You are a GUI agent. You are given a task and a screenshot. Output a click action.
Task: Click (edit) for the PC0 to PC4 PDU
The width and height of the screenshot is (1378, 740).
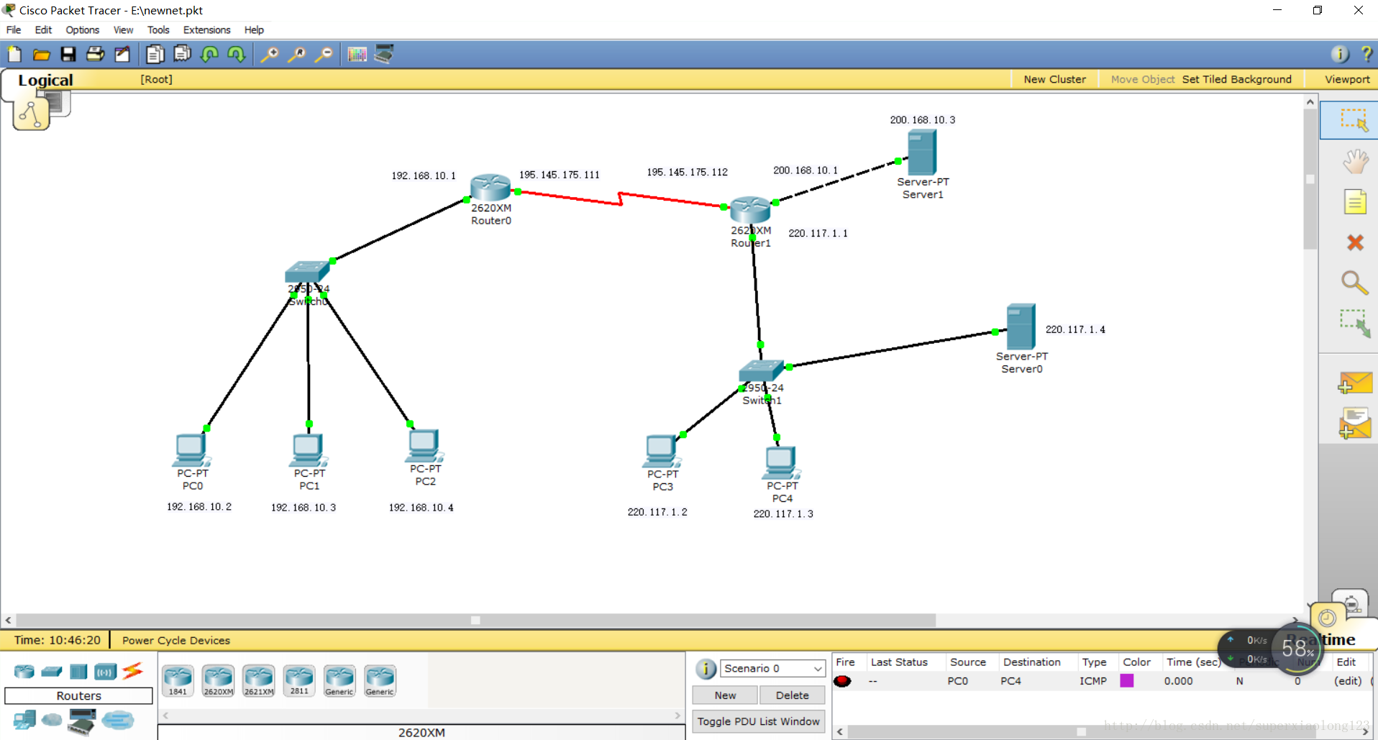(x=1347, y=680)
